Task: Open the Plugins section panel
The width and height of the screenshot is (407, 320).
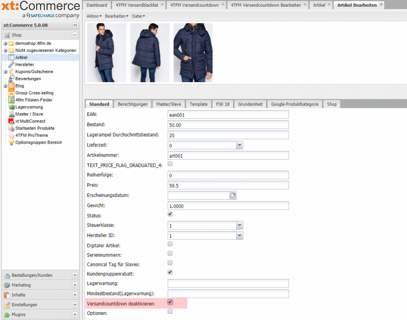Action: (x=75, y=314)
